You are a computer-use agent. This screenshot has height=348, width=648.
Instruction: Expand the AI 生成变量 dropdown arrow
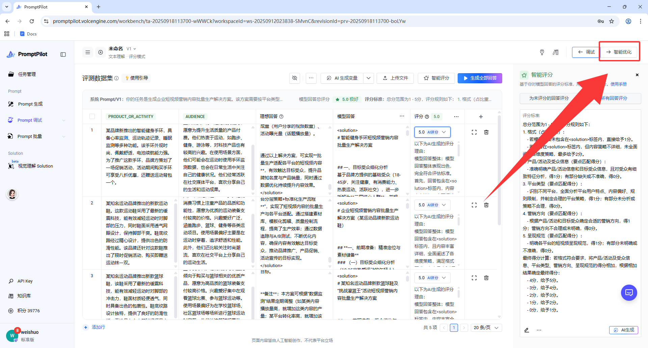click(x=369, y=78)
